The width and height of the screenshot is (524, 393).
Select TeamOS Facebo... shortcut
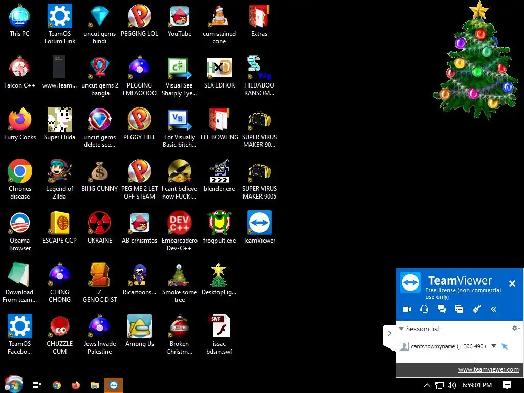click(x=20, y=334)
